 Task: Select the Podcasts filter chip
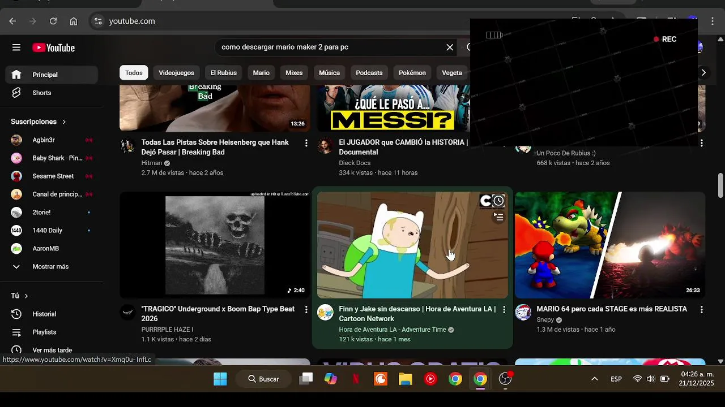(x=369, y=73)
